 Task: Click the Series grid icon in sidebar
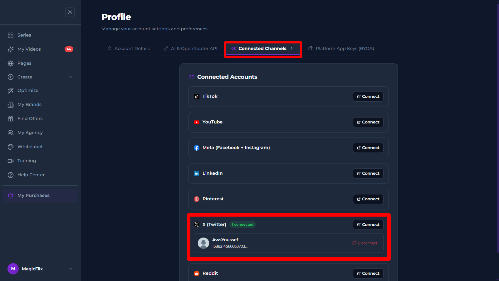tap(11, 35)
